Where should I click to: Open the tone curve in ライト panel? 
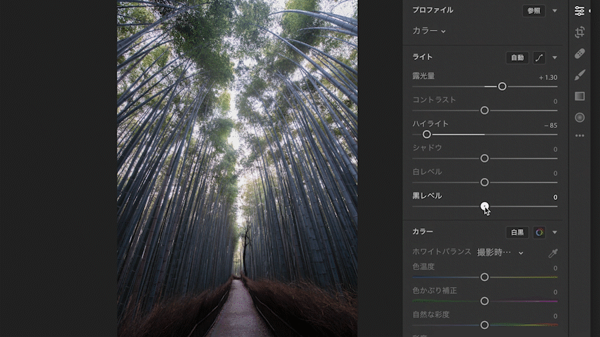click(539, 58)
